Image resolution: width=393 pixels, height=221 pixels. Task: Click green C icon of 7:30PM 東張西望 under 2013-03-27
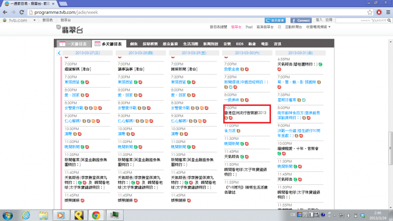[82, 82]
